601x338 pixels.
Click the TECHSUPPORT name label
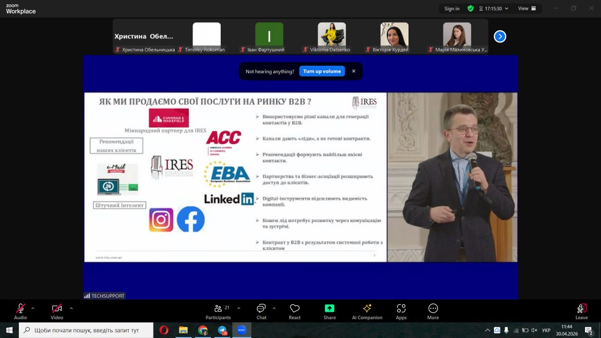pyautogui.click(x=104, y=296)
